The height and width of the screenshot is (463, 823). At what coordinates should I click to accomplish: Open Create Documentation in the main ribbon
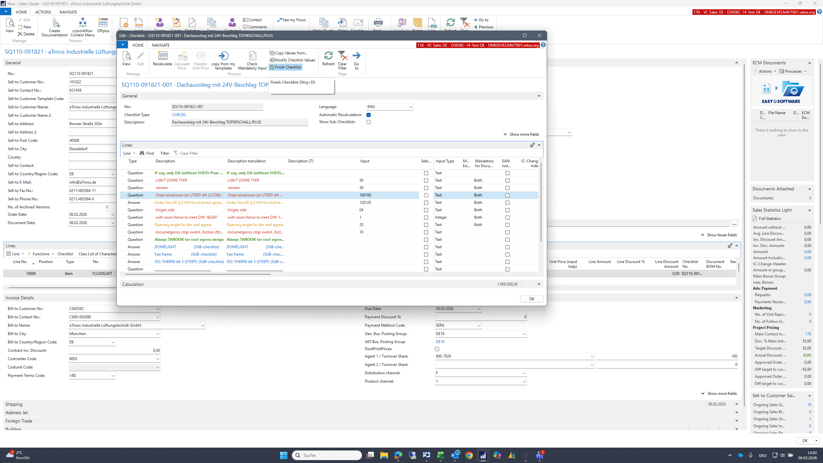55,27
